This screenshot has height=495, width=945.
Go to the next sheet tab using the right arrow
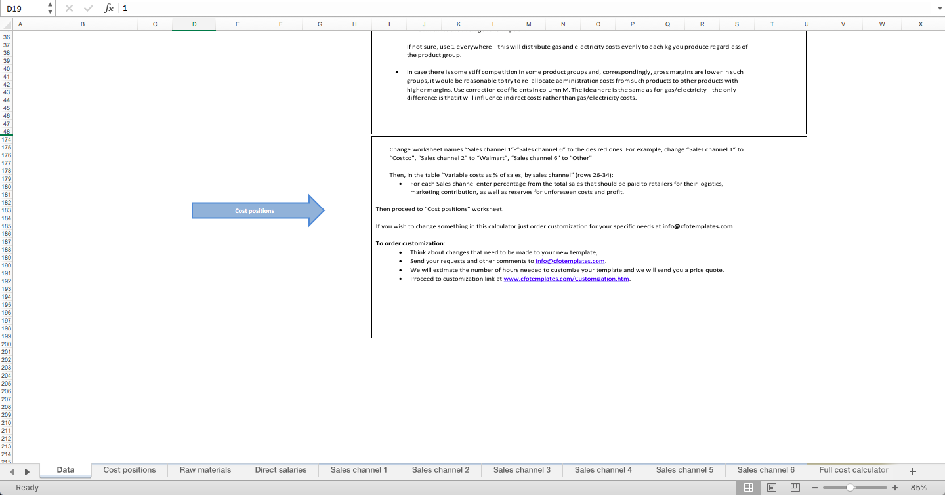click(x=28, y=471)
